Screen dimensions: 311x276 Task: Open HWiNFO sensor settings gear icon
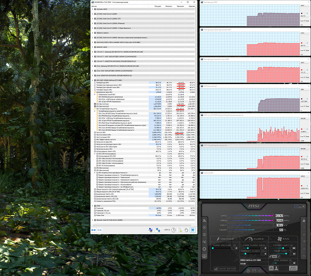(x=186, y=230)
